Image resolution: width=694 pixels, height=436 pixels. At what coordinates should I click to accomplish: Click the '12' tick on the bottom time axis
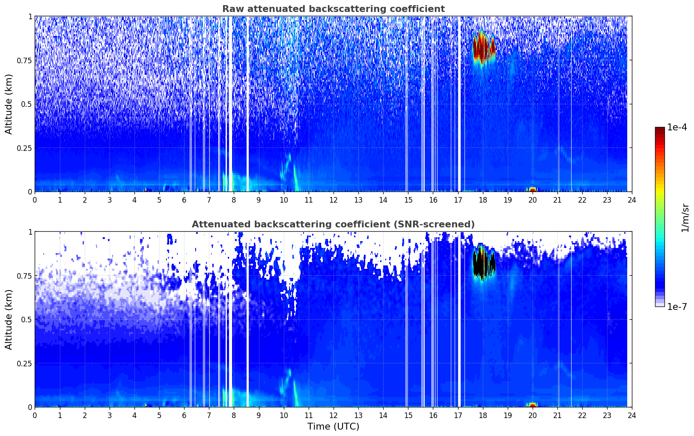(x=334, y=415)
